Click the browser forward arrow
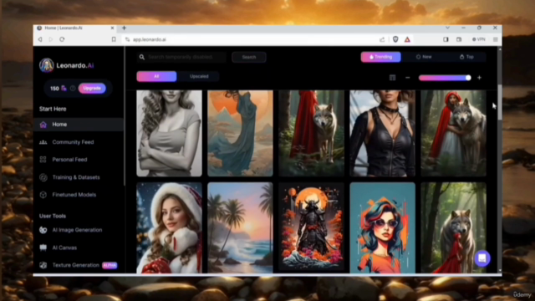Image resolution: width=535 pixels, height=301 pixels. [x=51, y=39]
